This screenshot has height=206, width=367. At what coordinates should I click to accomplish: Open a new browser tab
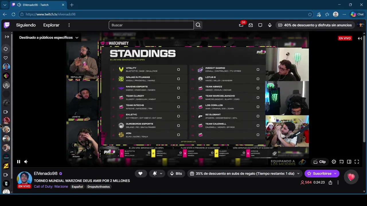72,5
